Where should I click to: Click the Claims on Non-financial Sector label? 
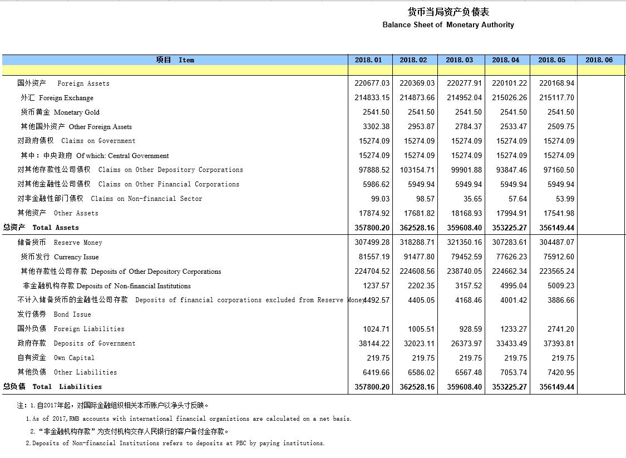click(110, 199)
